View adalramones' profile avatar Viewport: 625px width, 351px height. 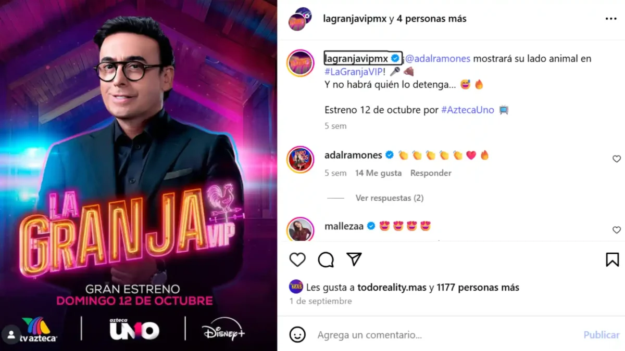pyautogui.click(x=301, y=159)
